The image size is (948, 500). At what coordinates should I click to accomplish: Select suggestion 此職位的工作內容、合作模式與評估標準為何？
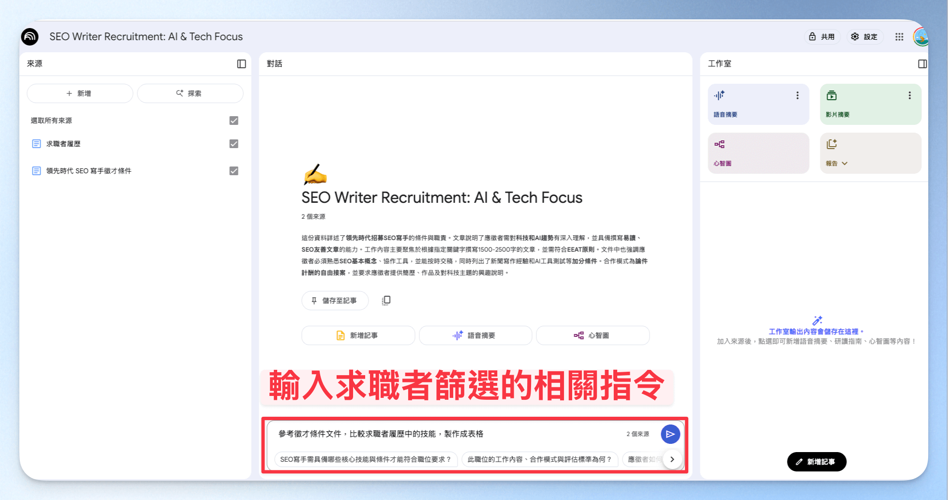(x=540, y=459)
